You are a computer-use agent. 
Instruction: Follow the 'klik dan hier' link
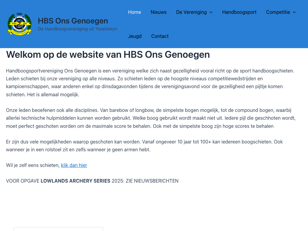pyautogui.click(x=74, y=165)
